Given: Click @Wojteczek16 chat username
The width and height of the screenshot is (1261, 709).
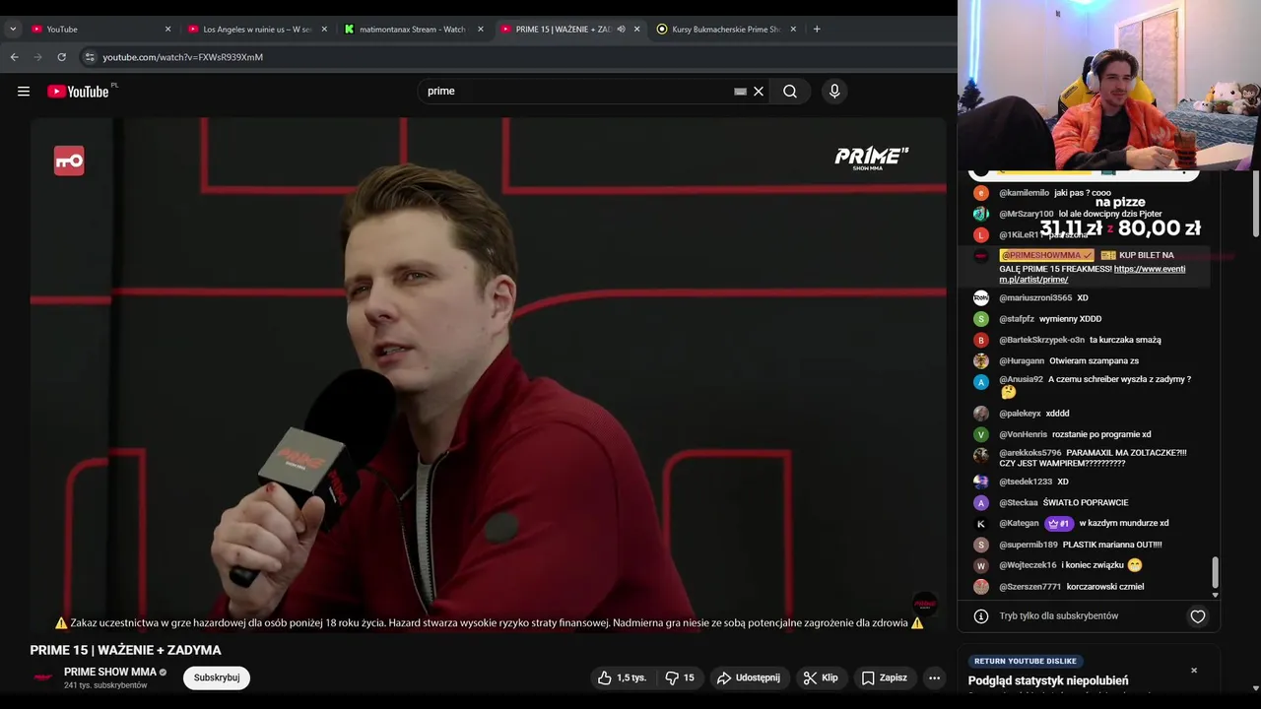Looking at the screenshot, I should pyautogui.click(x=1028, y=565).
